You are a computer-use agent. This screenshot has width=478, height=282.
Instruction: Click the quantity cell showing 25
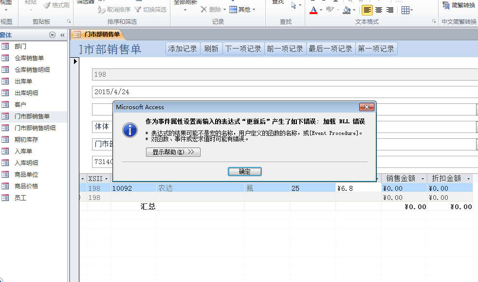click(x=313, y=188)
